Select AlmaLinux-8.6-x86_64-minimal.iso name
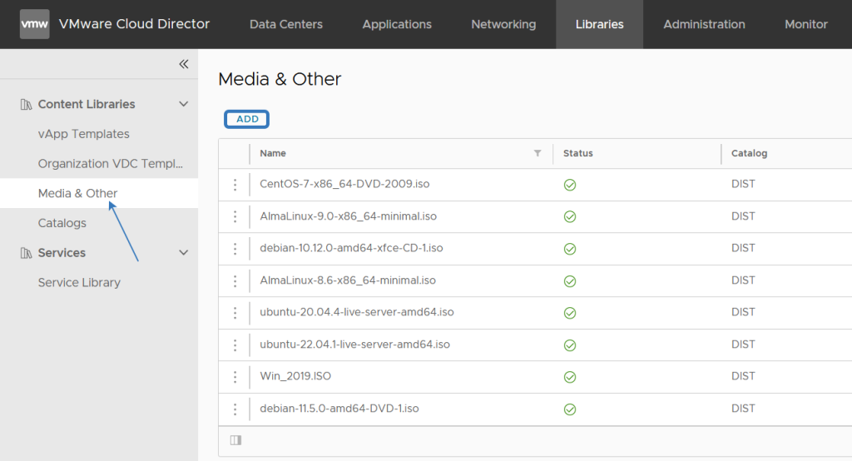This screenshot has width=852, height=461. click(348, 280)
